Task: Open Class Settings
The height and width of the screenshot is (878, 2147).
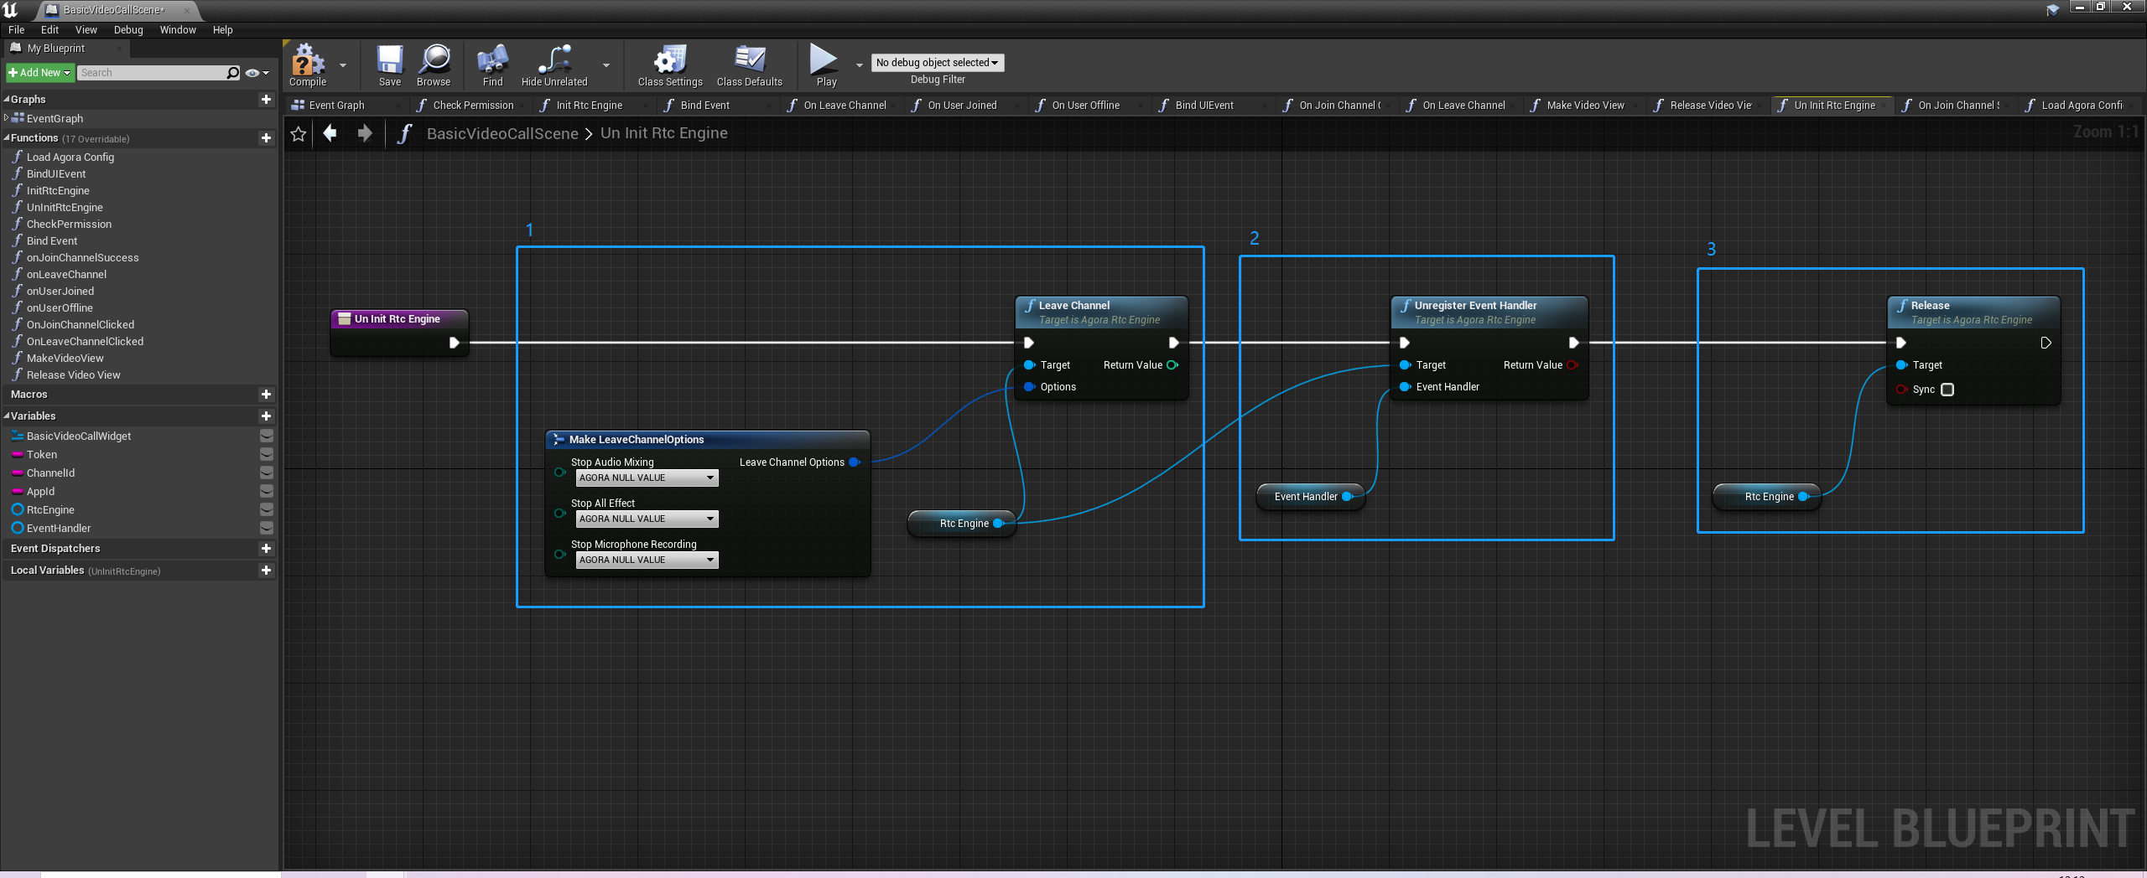Action: (x=670, y=65)
